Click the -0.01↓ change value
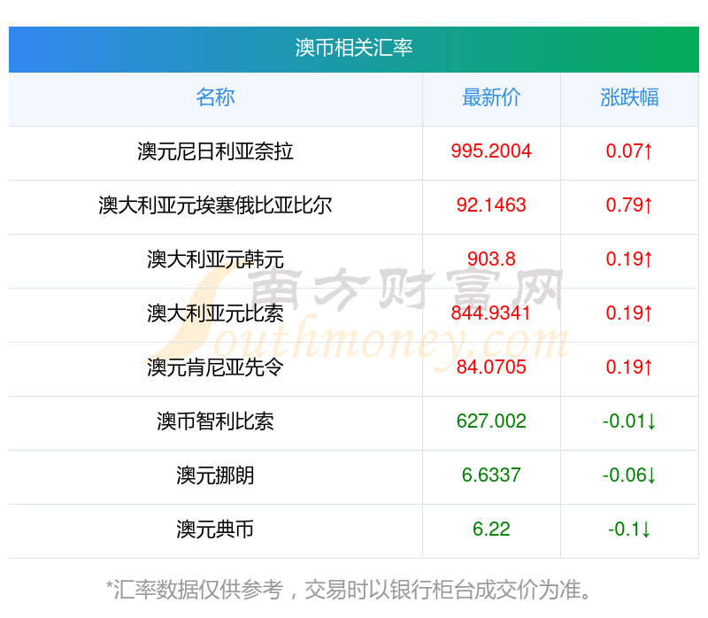The image size is (708, 618). pos(629,421)
